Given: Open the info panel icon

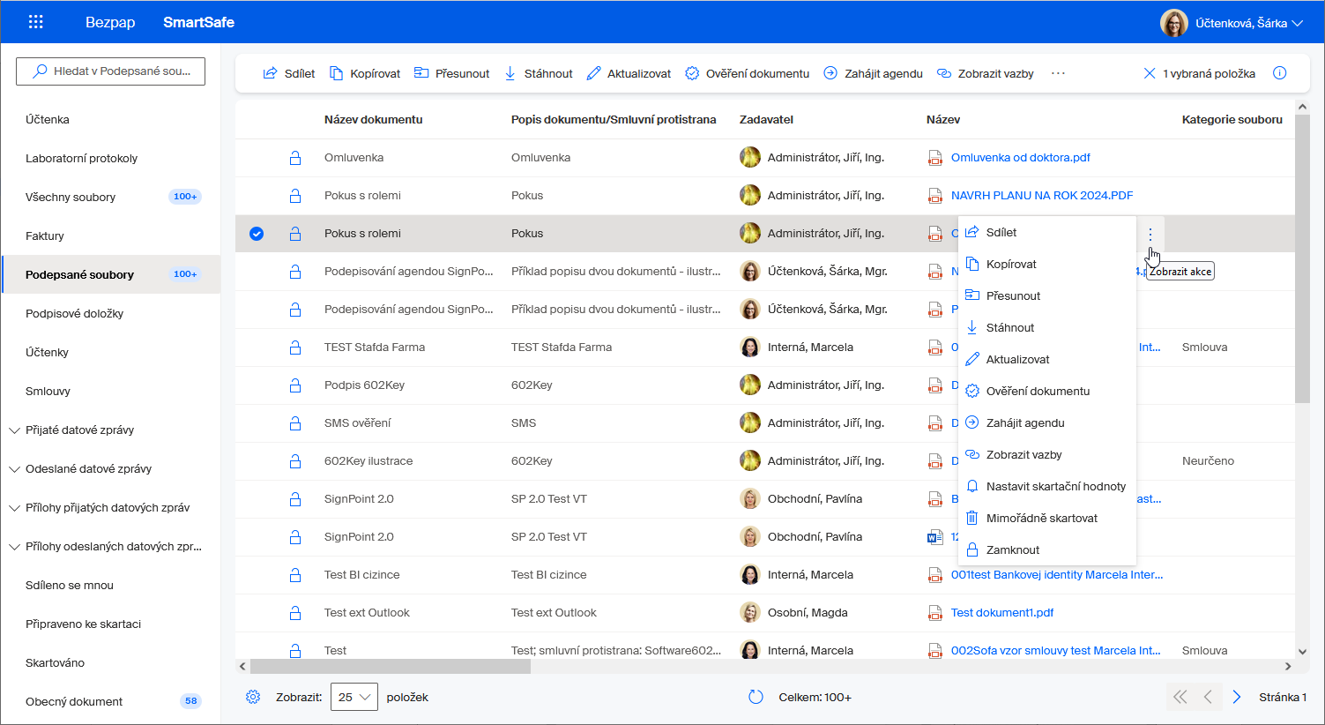Looking at the screenshot, I should pos(1279,73).
